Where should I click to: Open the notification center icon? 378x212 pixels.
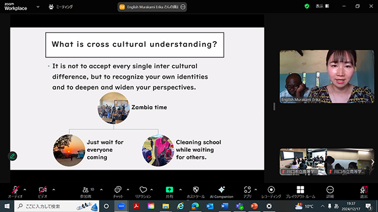coord(368,206)
